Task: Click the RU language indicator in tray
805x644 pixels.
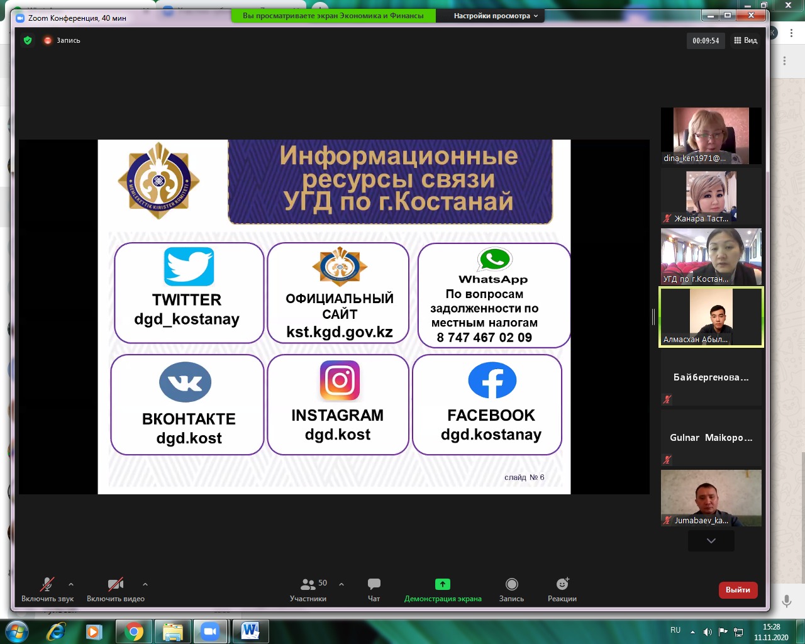Action: click(x=675, y=630)
